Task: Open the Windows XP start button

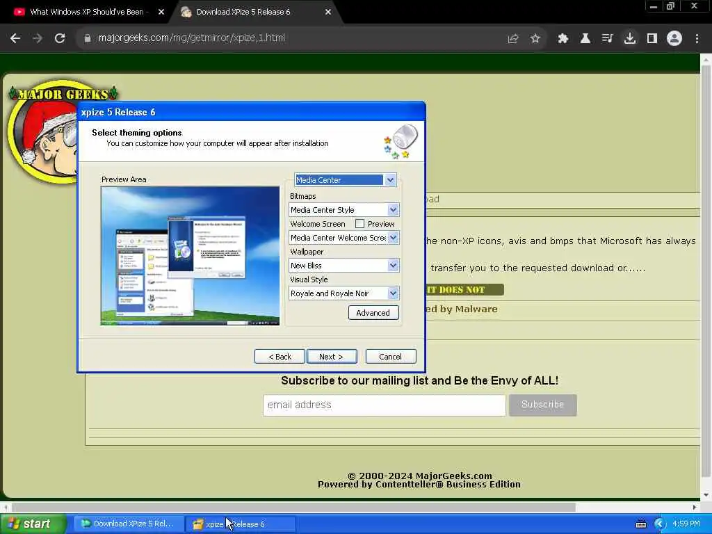Action: pos(33,524)
